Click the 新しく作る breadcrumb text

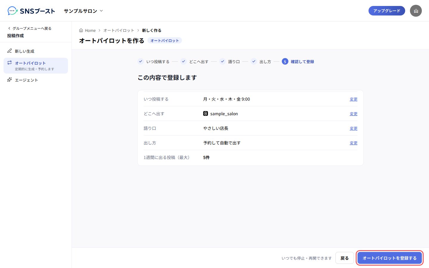152,30
